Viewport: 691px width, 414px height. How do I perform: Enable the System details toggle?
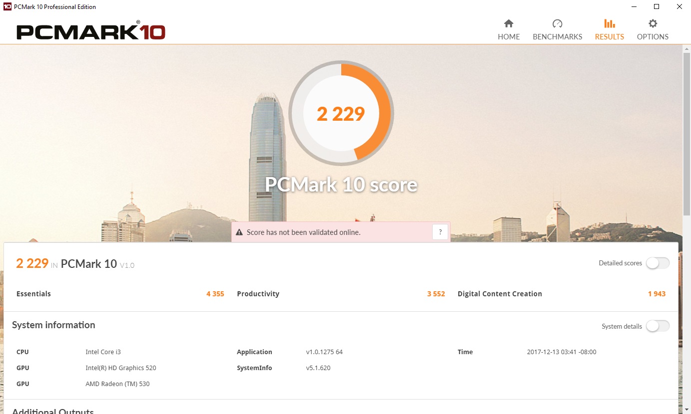pyautogui.click(x=658, y=326)
